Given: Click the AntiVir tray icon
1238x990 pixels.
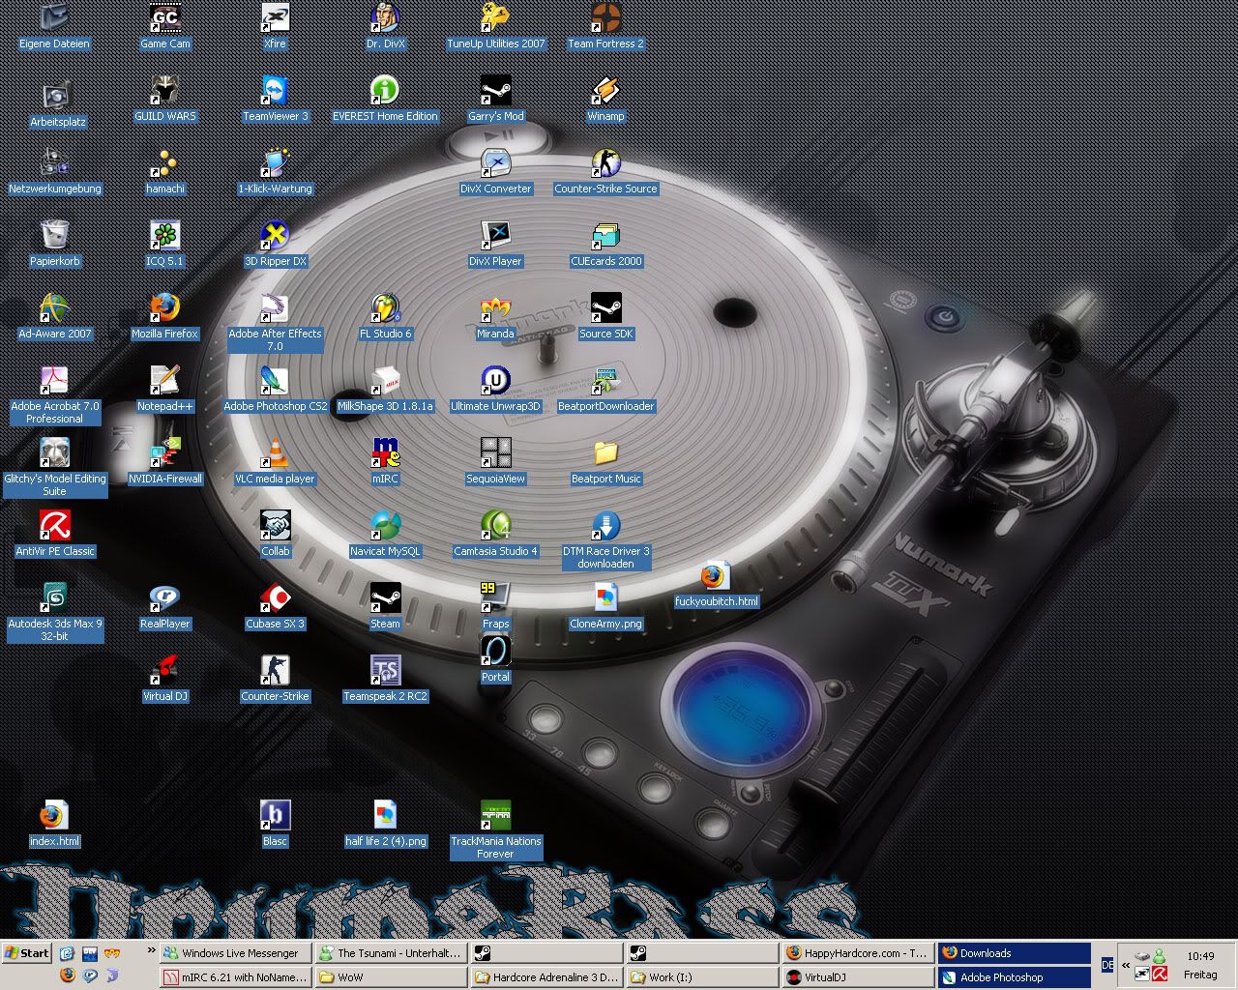Looking at the screenshot, I should (1159, 974).
